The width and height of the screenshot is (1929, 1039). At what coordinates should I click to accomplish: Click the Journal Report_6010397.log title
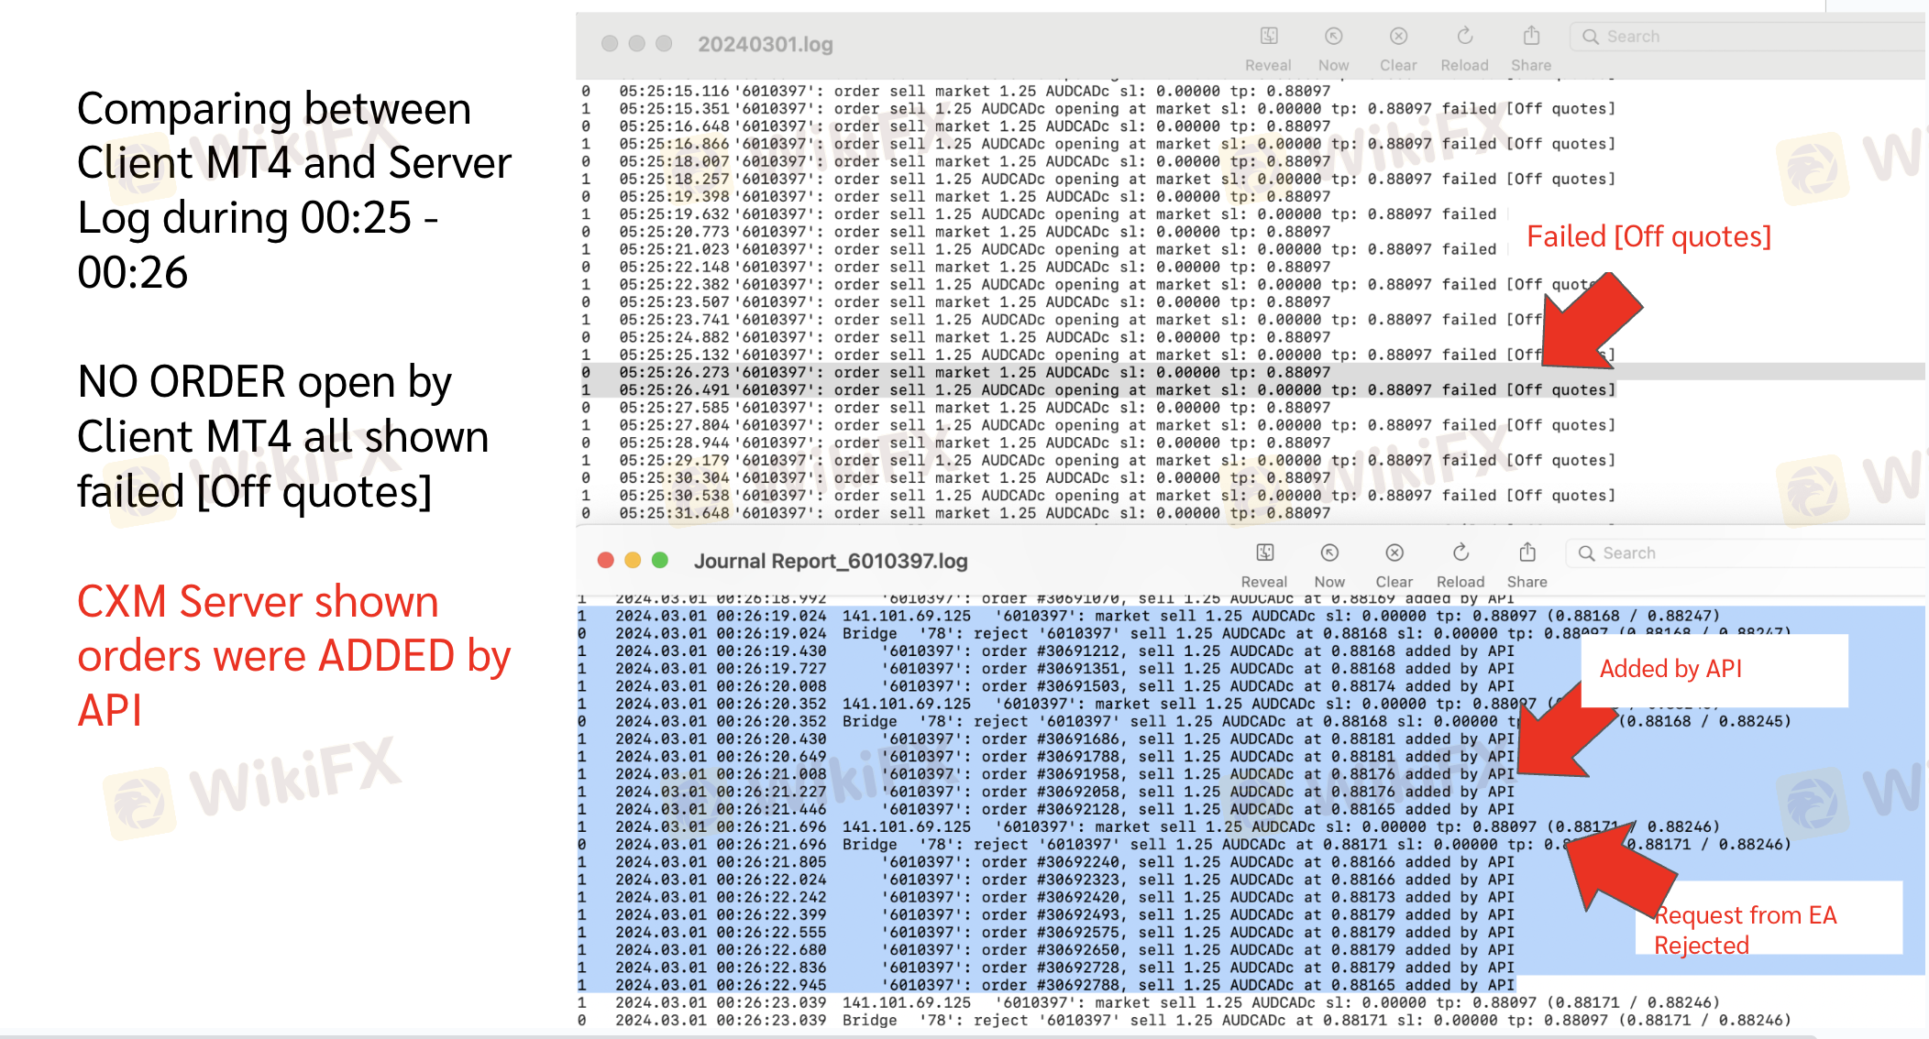(x=831, y=561)
